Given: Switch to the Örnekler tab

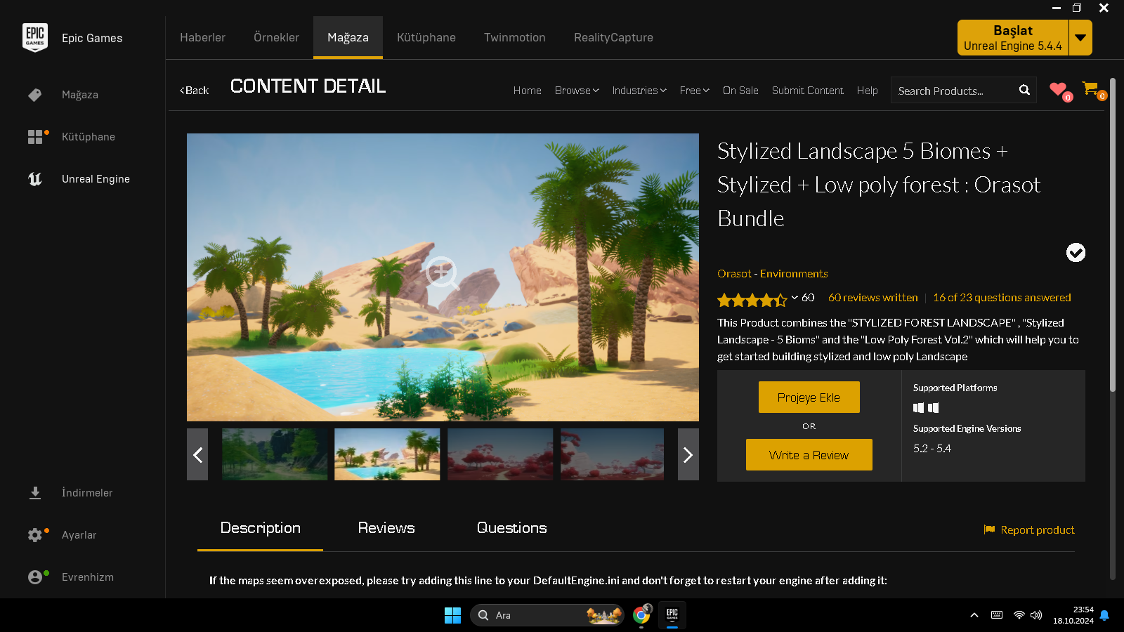Looking at the screenshot, I should (276, 37).
